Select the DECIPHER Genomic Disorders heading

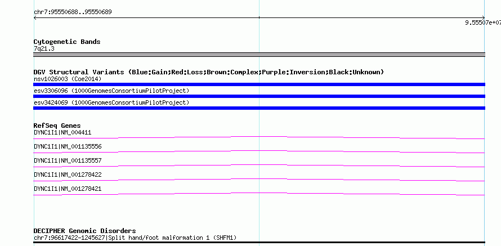84,231
